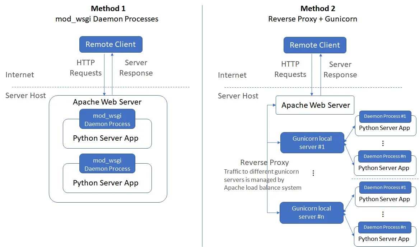Select Method 2's "HTTP Requests" label
This screenshot has height=247, width=420.
coord(290,69)
